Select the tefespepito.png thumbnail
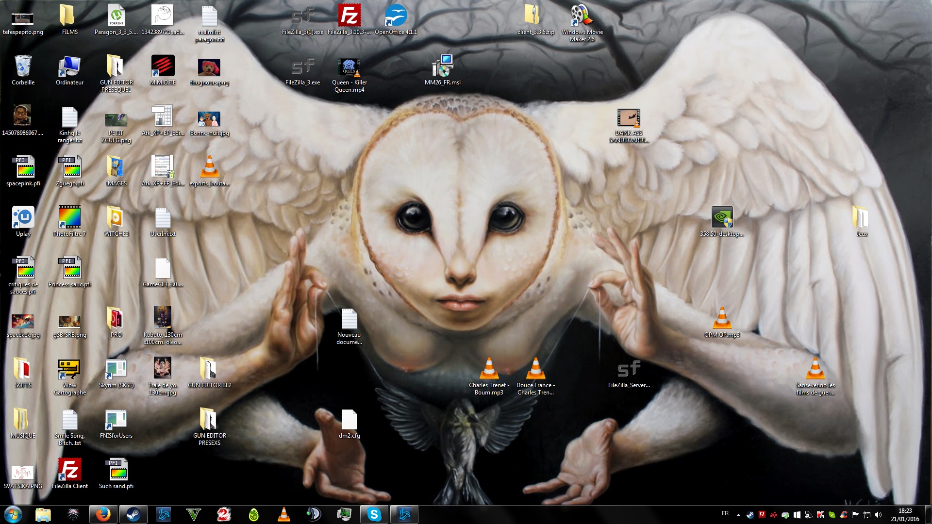The width and height of the screenshot is (932, 524). [x=23, y=20]
